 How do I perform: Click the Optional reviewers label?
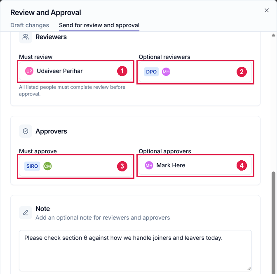pyautogui.click(x=164, y=57)
